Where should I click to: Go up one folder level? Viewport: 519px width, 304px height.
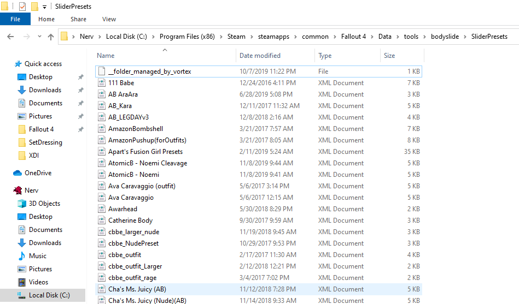[51, 37]
